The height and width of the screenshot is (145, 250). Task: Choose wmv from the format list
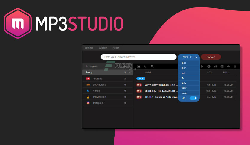click(x=184, y=88)
